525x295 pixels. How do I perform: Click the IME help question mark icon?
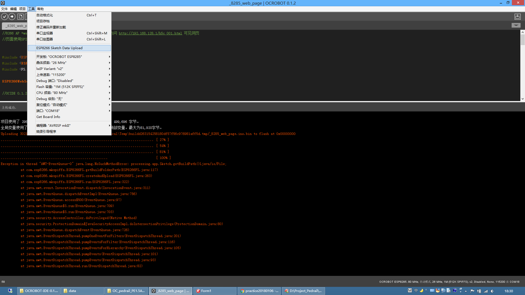pos(455,291)
